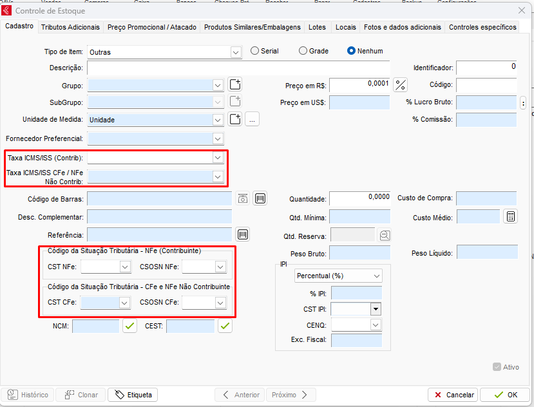Choose the Grade radio button
This screenshot has height=407, width=534.
point(303,51)
